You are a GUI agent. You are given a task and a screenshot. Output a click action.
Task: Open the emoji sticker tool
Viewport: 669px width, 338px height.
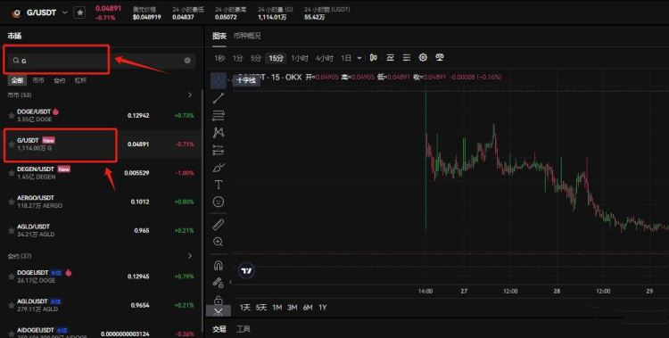point(219,202)
